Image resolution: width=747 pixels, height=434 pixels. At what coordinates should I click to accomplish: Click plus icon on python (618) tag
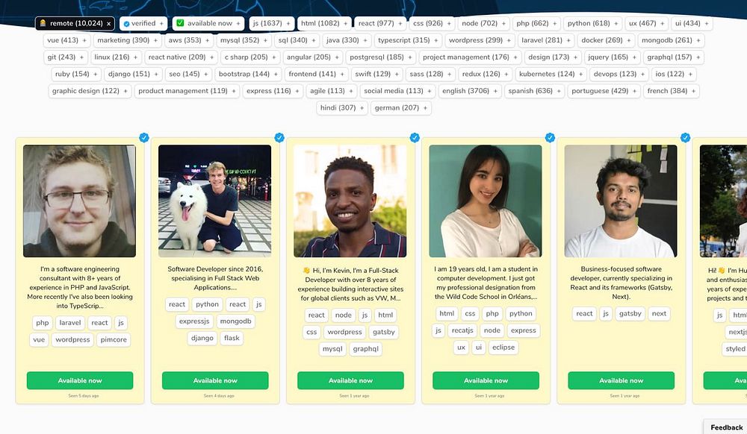point(616,23)
